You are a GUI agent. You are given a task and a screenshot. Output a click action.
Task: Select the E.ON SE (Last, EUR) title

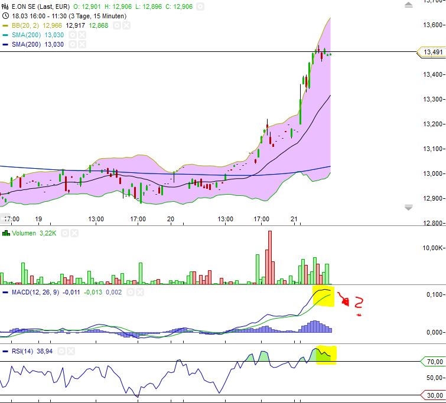pos(41,6)
